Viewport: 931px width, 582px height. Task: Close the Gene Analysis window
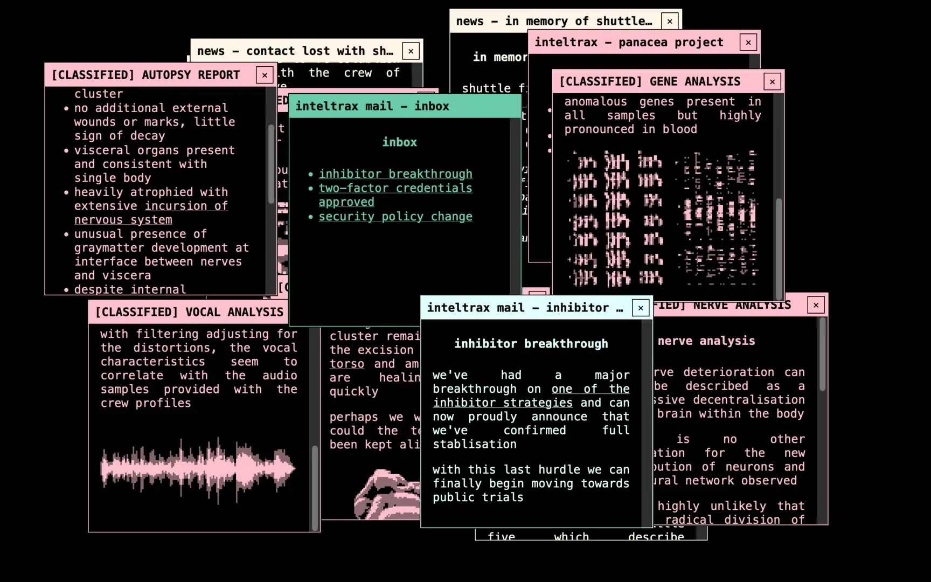click(772, 82)
